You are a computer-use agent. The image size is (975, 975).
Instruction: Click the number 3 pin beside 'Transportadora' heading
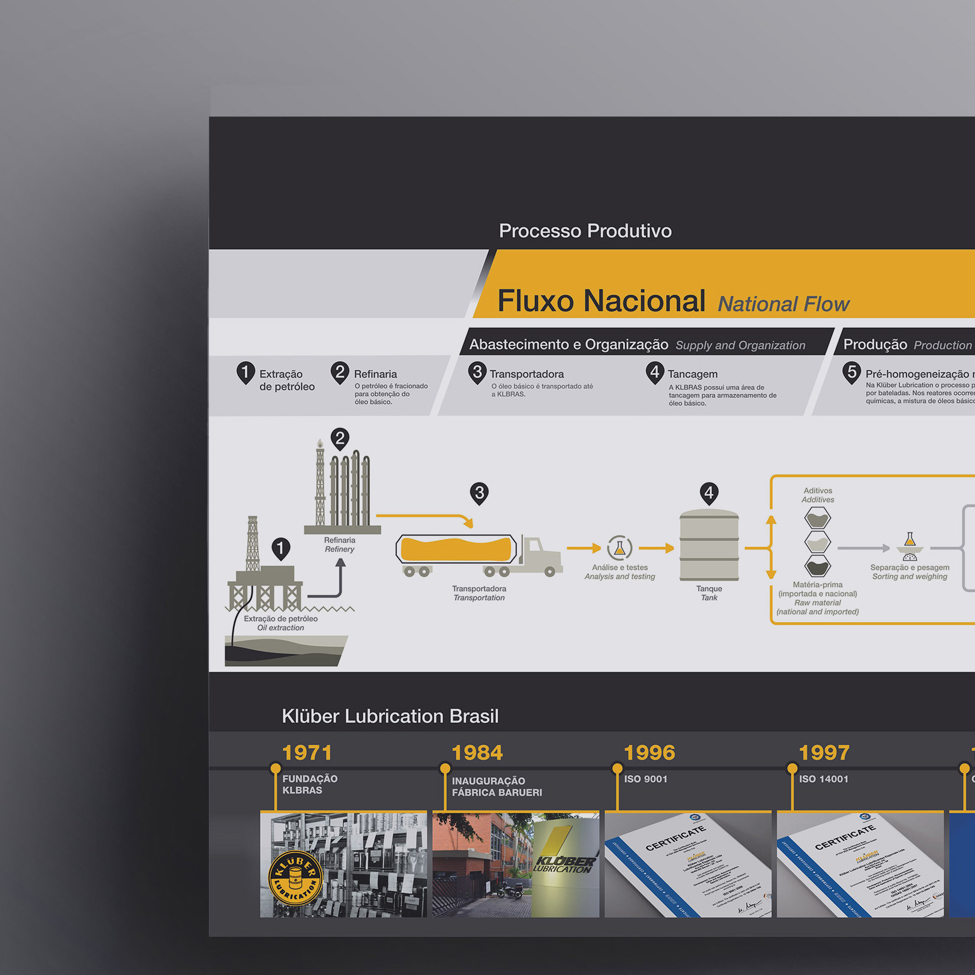(x=477, y=373)
